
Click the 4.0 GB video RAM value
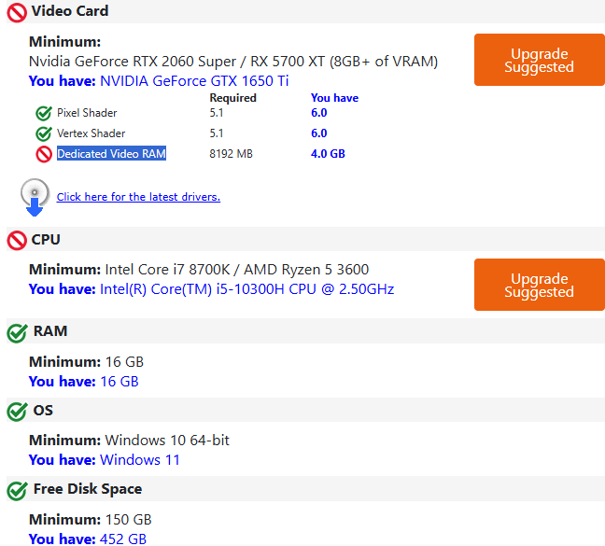328,154
